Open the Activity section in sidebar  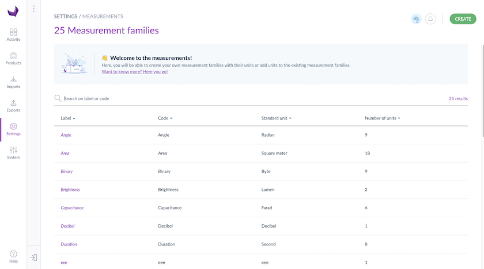[x=13, y=35]
